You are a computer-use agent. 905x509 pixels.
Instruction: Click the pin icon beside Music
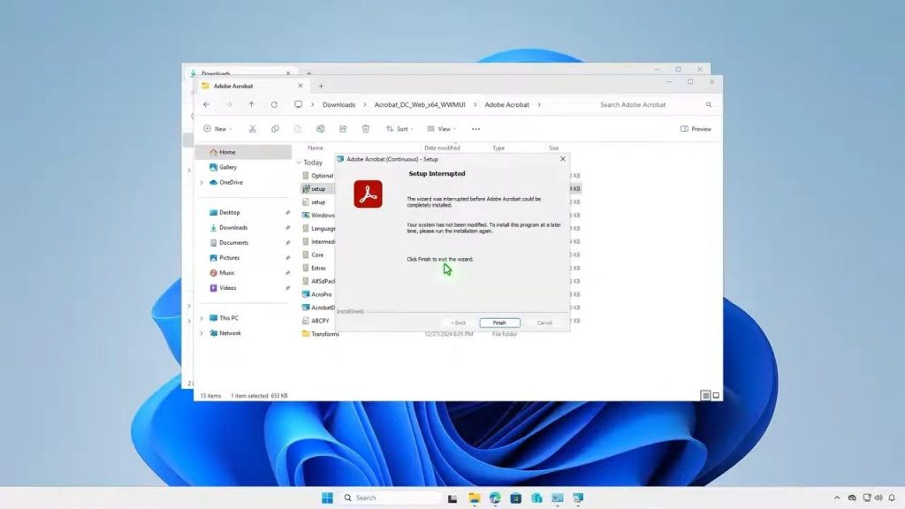click(x=287, y=272)
